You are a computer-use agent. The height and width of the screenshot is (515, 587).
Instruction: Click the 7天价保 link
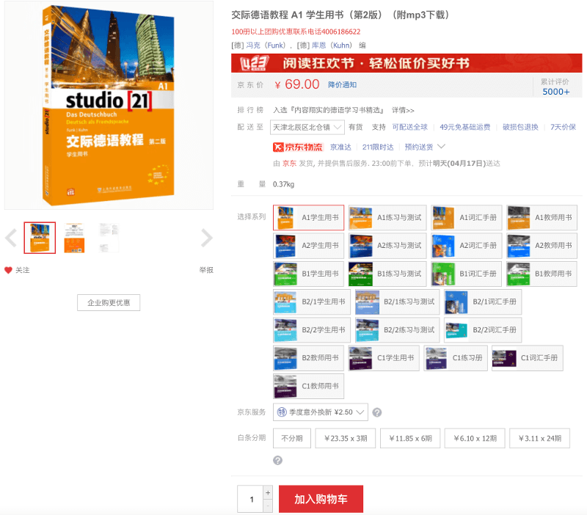[563, 127]
